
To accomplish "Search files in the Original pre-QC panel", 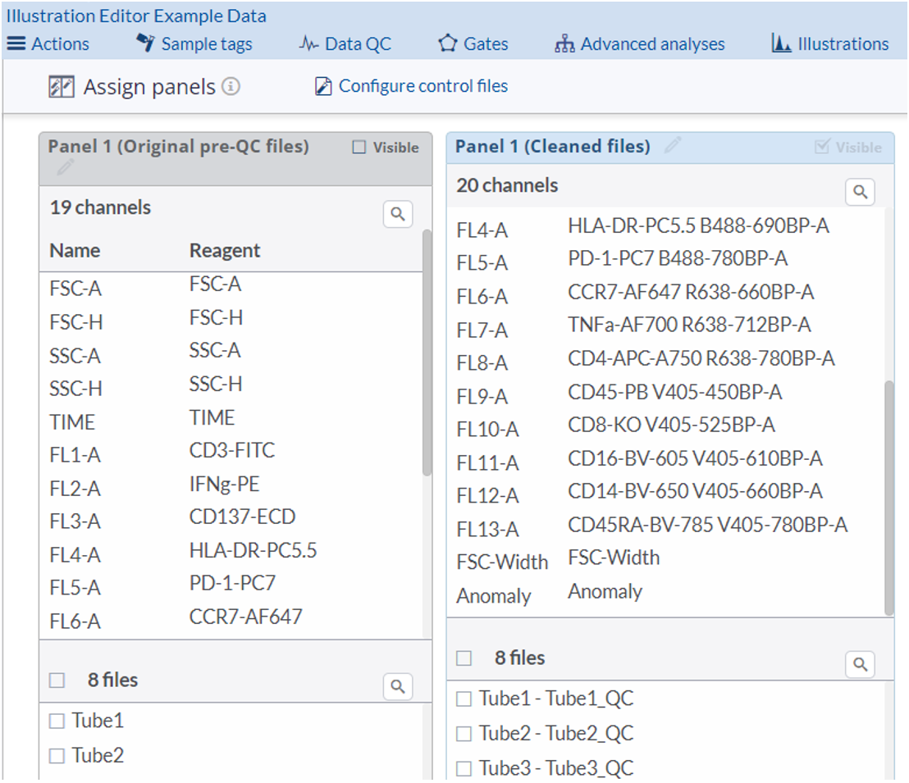I will (398, 686).
